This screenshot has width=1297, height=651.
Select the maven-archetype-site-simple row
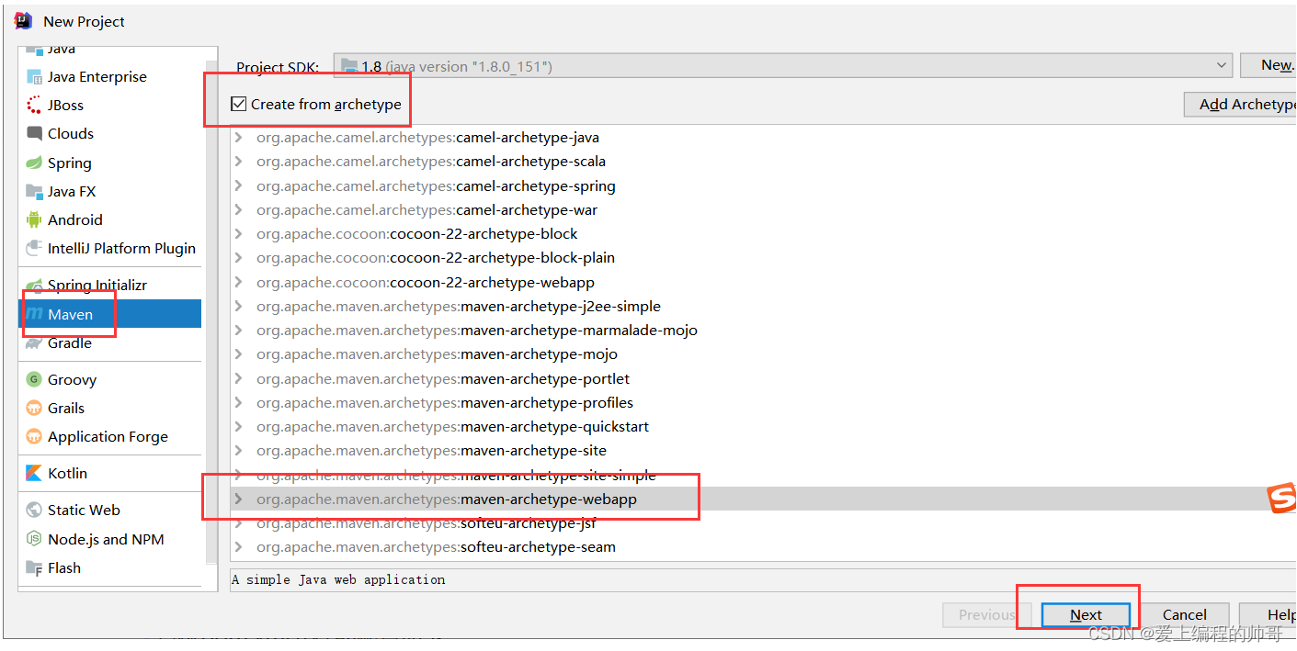pyautogui.click(x=763, y=476)
